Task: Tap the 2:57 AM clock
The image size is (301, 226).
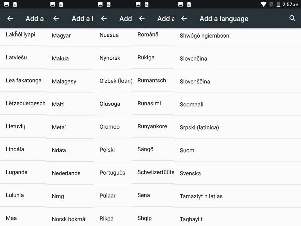Action: click(x=290, y=4)
